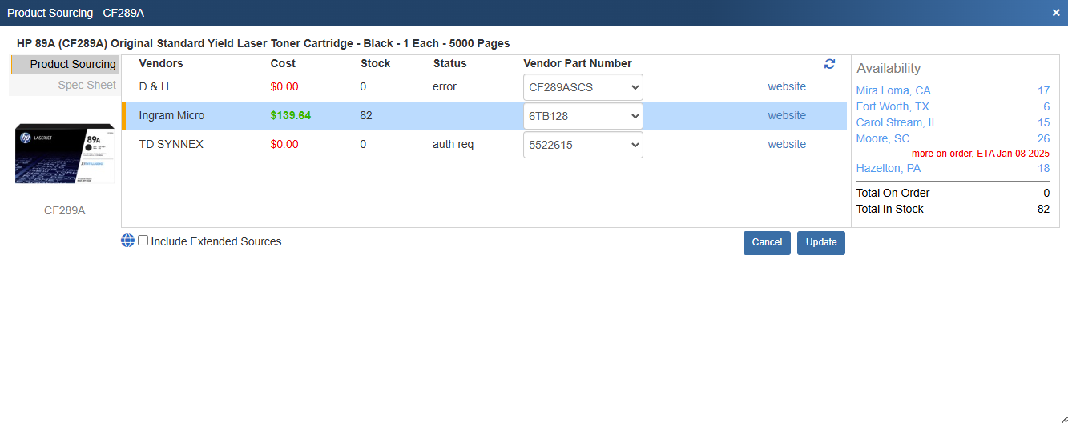Open Ingram Micro website link
Screen dimensions: 1068x423
tap(787, 116)
